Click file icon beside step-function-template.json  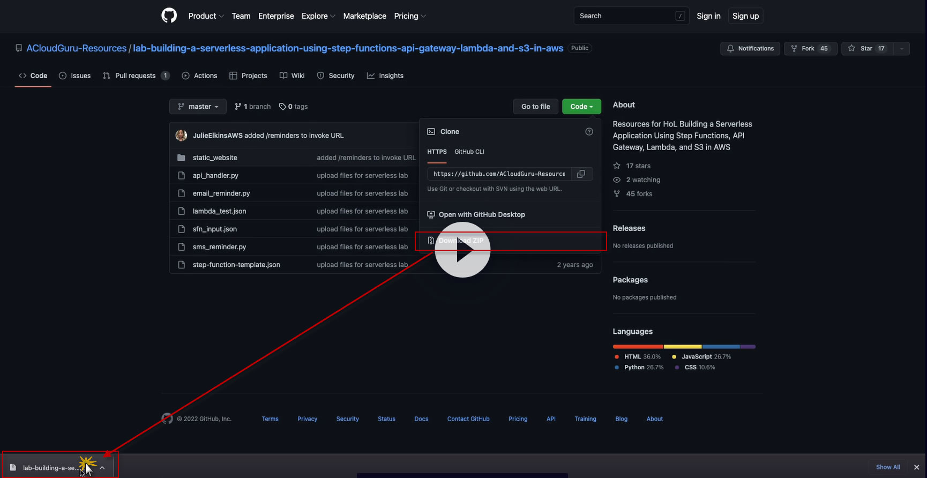(x=181, y=265)
